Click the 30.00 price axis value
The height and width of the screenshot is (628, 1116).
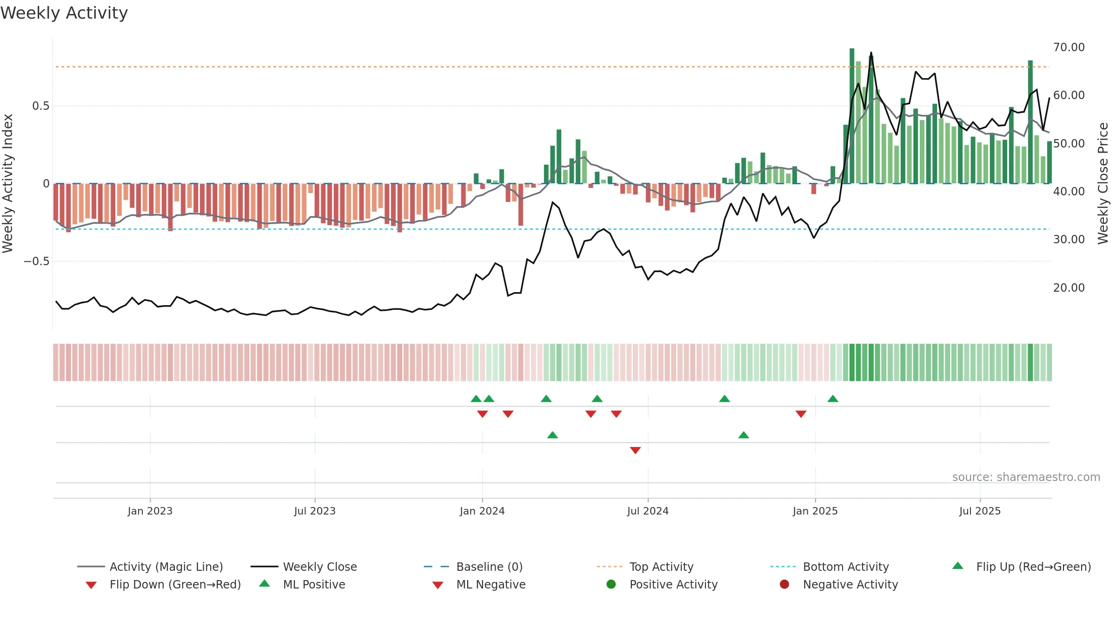(x=1069, y=239)
